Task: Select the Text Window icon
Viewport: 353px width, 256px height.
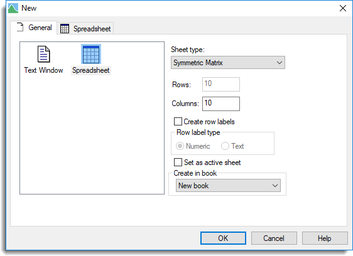Action: [44, 54]
